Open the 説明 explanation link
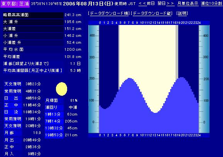Screen dimensions: 223x157 (182, 13)
